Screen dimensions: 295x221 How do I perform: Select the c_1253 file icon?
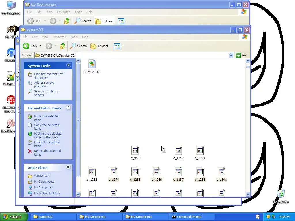tap(92, 172)
